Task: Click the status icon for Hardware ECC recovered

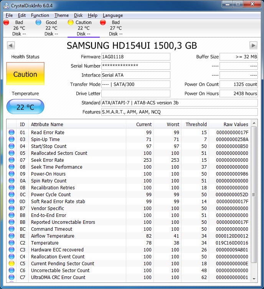Action: point(12,250)
